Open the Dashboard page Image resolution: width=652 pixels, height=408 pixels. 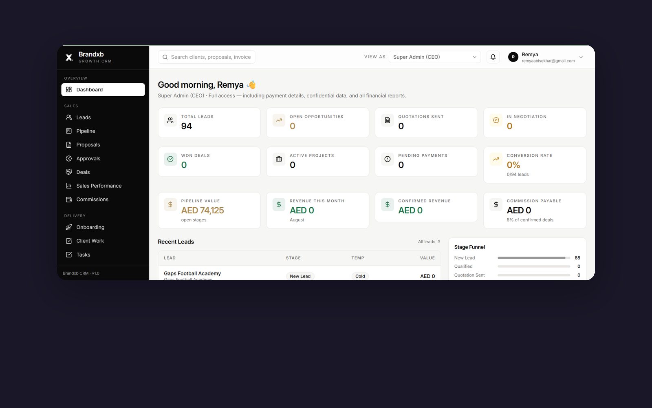(x=103, y=90)
